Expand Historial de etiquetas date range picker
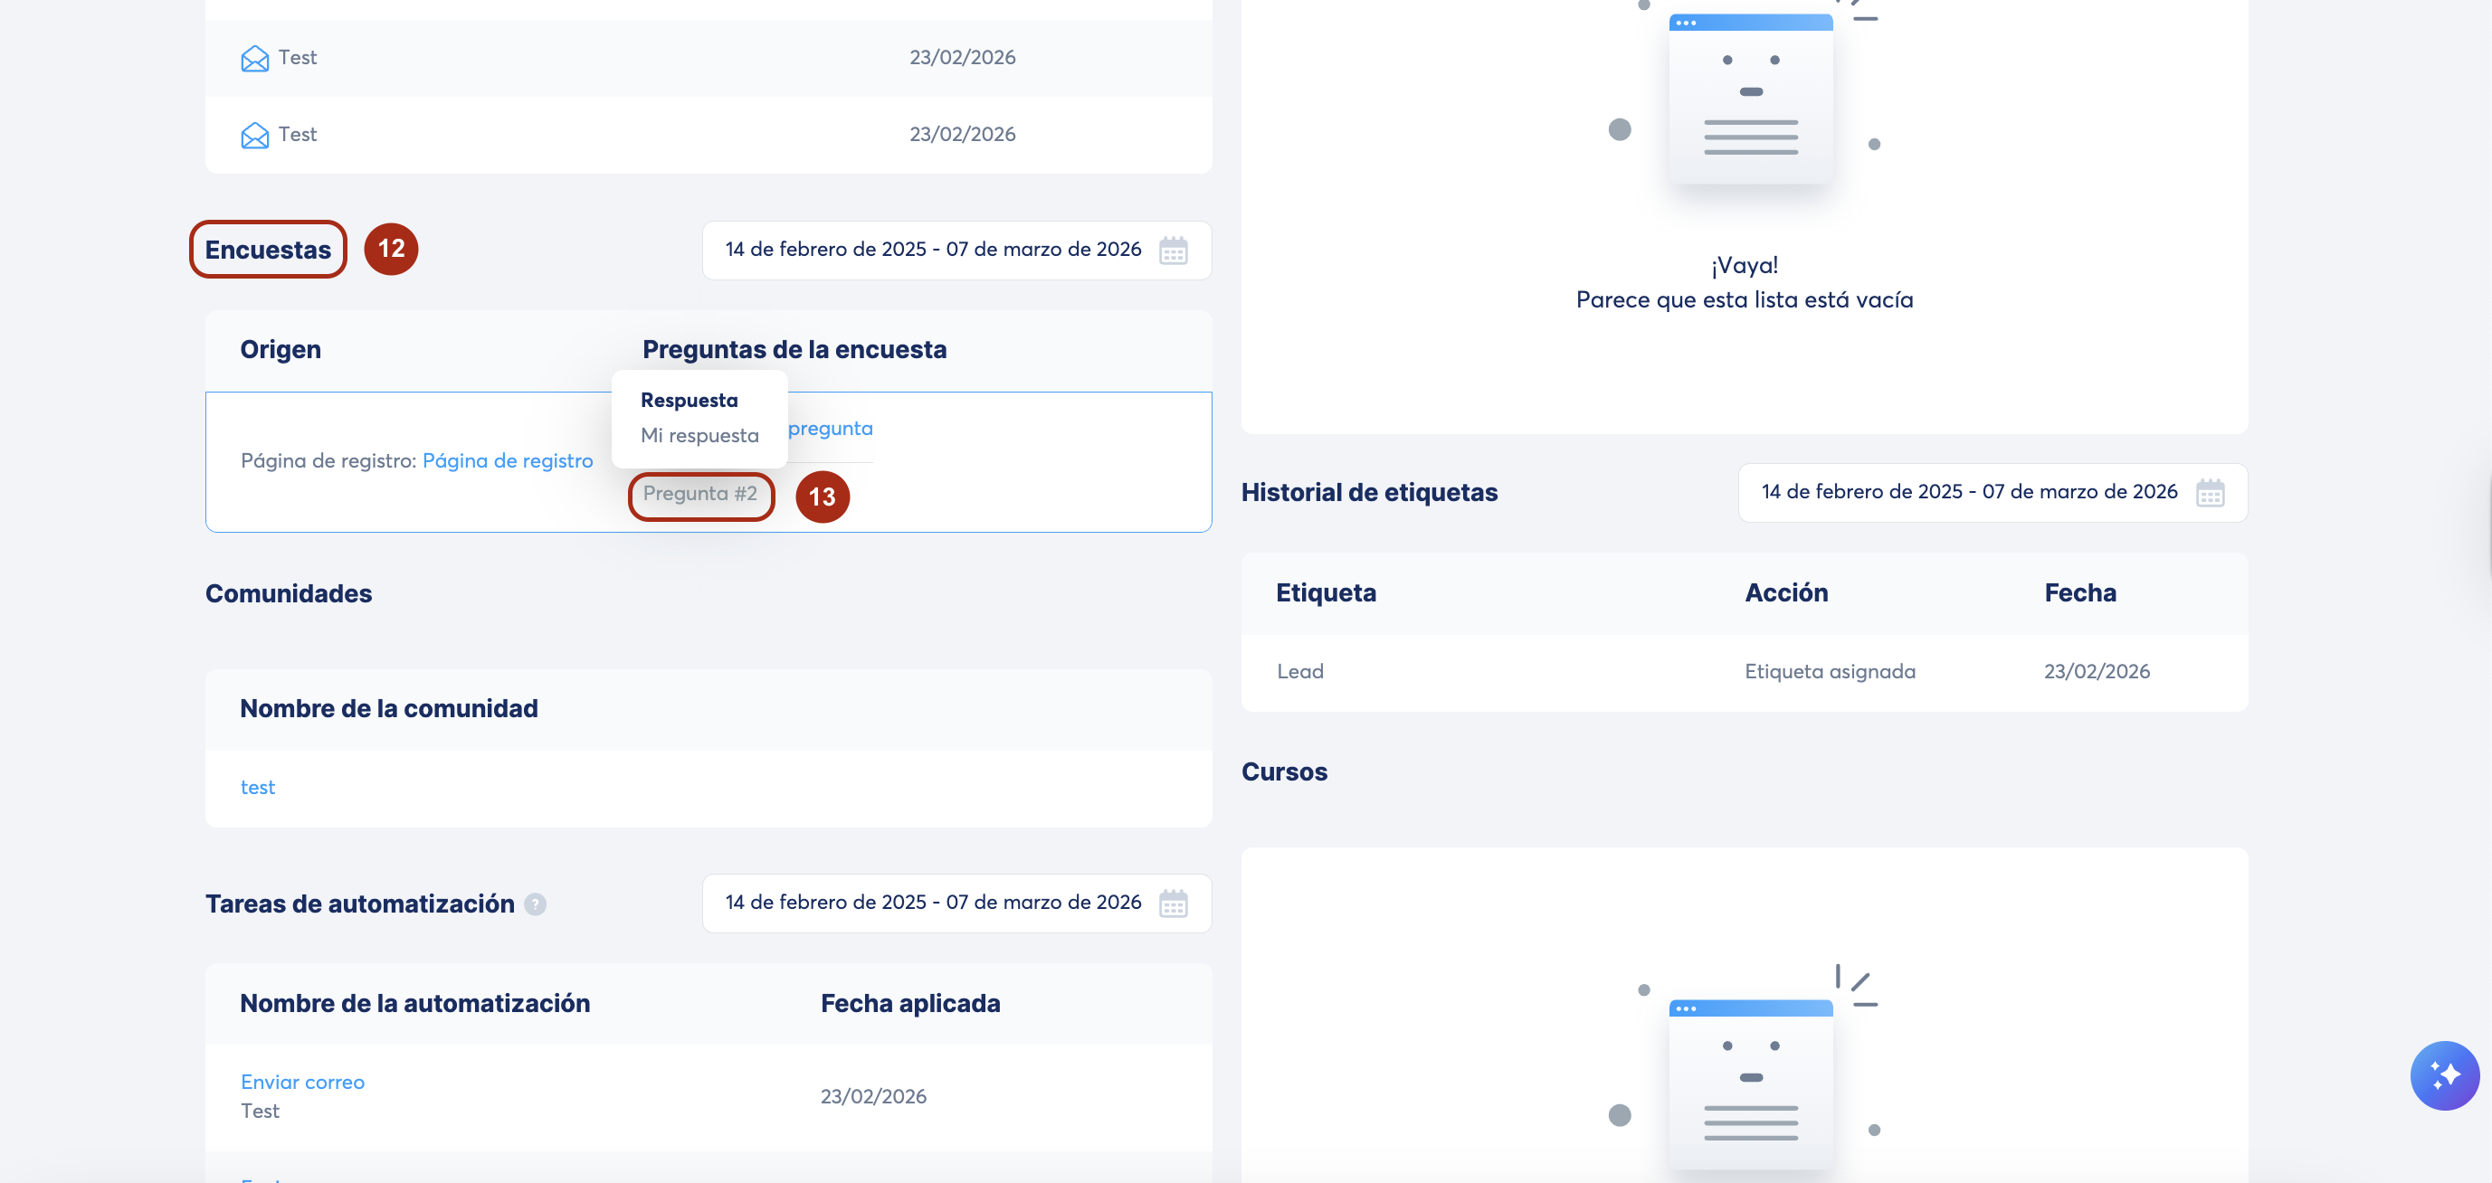 (1969, 491)
